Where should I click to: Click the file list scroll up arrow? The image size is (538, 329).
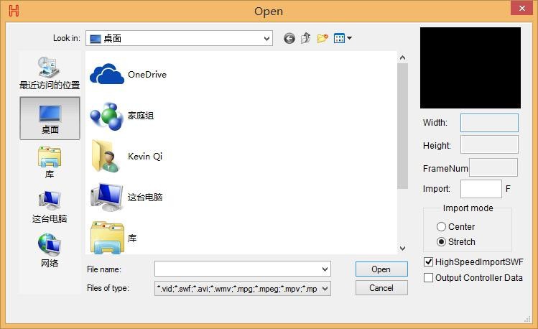pos(403,57)
